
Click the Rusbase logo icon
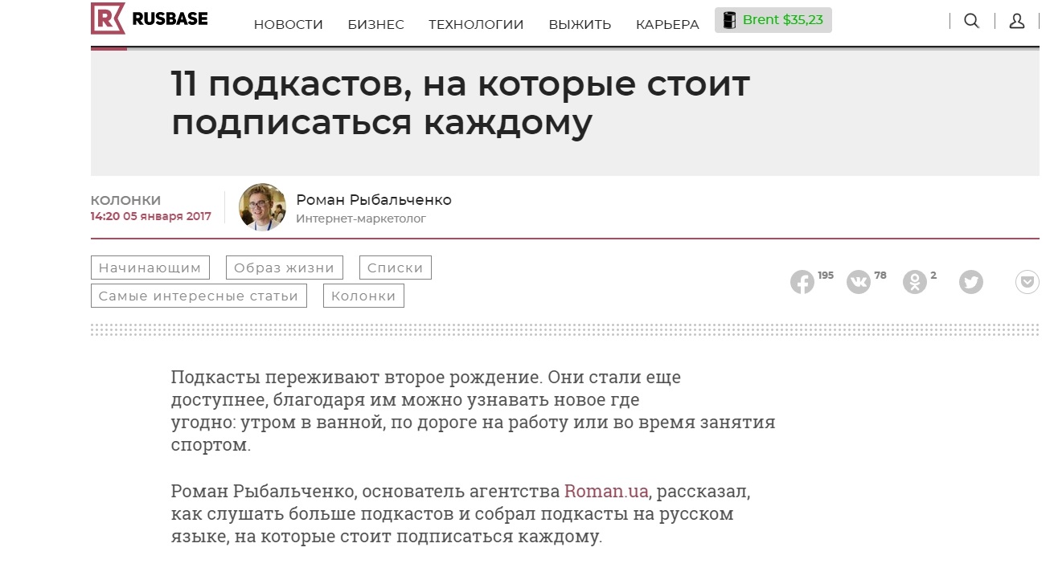pos(108,18)
